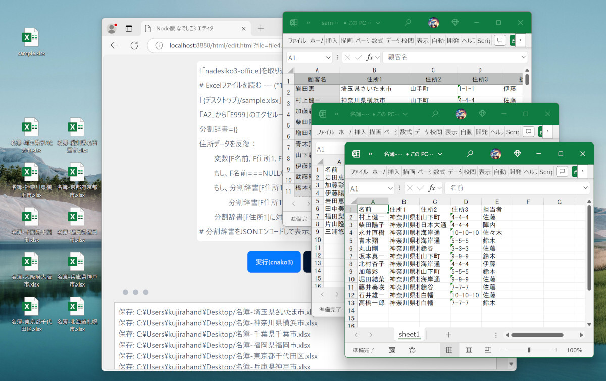The width and height of the screenshot is (606, 381).
Task: Click the diamond icon in the middle Excel window
Action: tap(482, 114)
